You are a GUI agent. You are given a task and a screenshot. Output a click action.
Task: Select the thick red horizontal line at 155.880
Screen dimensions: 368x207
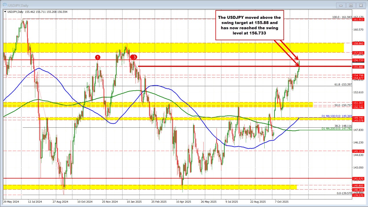(x=217, y=67)
